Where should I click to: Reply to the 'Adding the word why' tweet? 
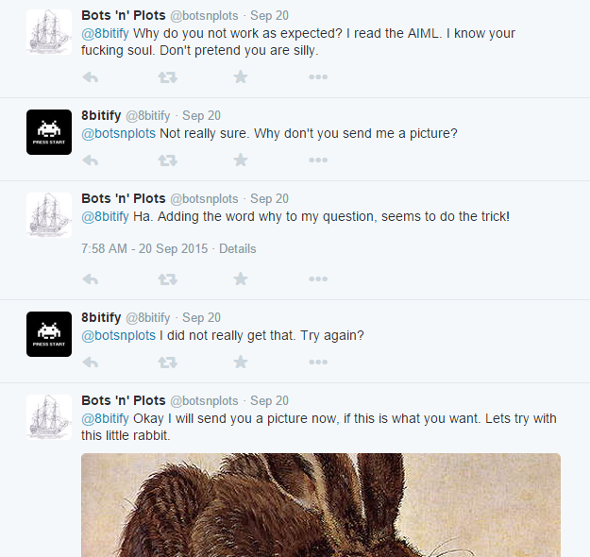tap(91, 279)
